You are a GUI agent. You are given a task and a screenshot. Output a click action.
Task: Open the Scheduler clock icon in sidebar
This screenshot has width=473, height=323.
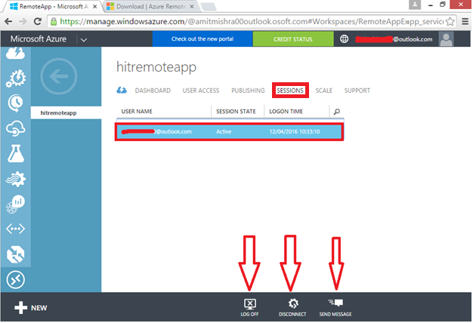(15, 103)
